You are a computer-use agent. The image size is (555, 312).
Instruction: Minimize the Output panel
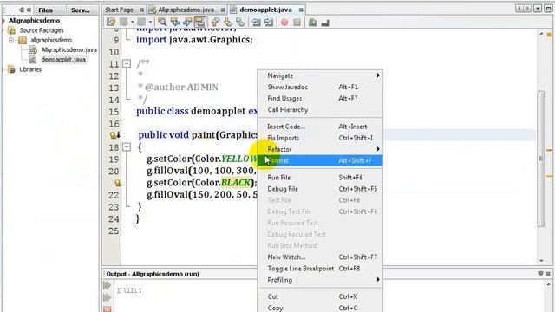(540, 274)
